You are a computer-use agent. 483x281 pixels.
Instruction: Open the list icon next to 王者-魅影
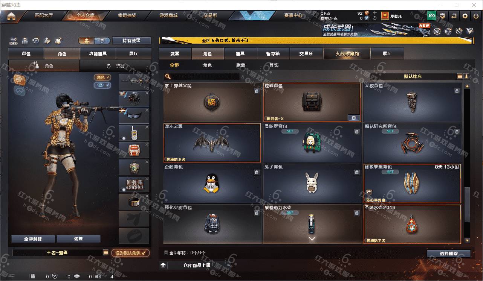coord(106,253)
